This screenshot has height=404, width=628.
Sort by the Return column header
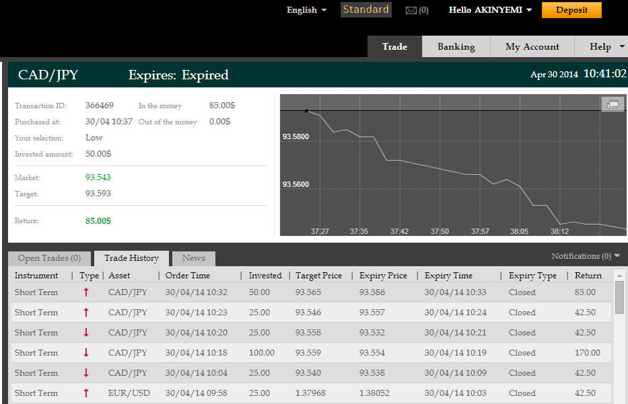pyautogui.click(x=588, y=276)
